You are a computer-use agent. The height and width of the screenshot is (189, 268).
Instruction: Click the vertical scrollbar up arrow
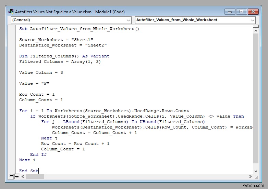pyautogui.click(x=256, y=31)
